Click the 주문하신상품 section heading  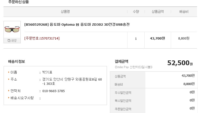18,2
